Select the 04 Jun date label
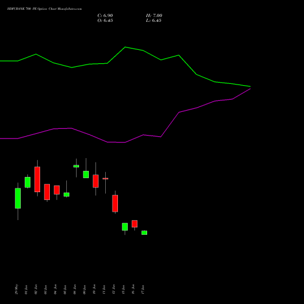 coord(55,289)
